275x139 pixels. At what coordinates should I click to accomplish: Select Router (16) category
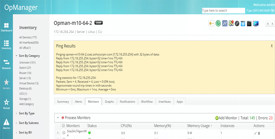pos(25,73)
